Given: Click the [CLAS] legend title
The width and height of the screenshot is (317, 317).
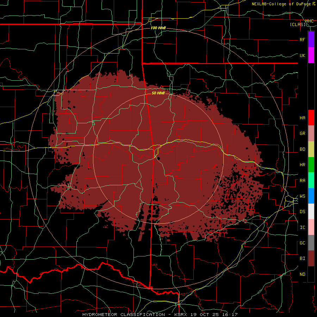Looking at the screenshot, I should [298, 25].
